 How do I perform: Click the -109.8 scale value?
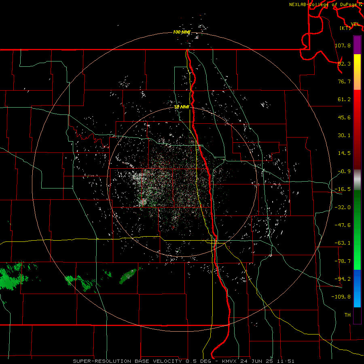[341, 297]
